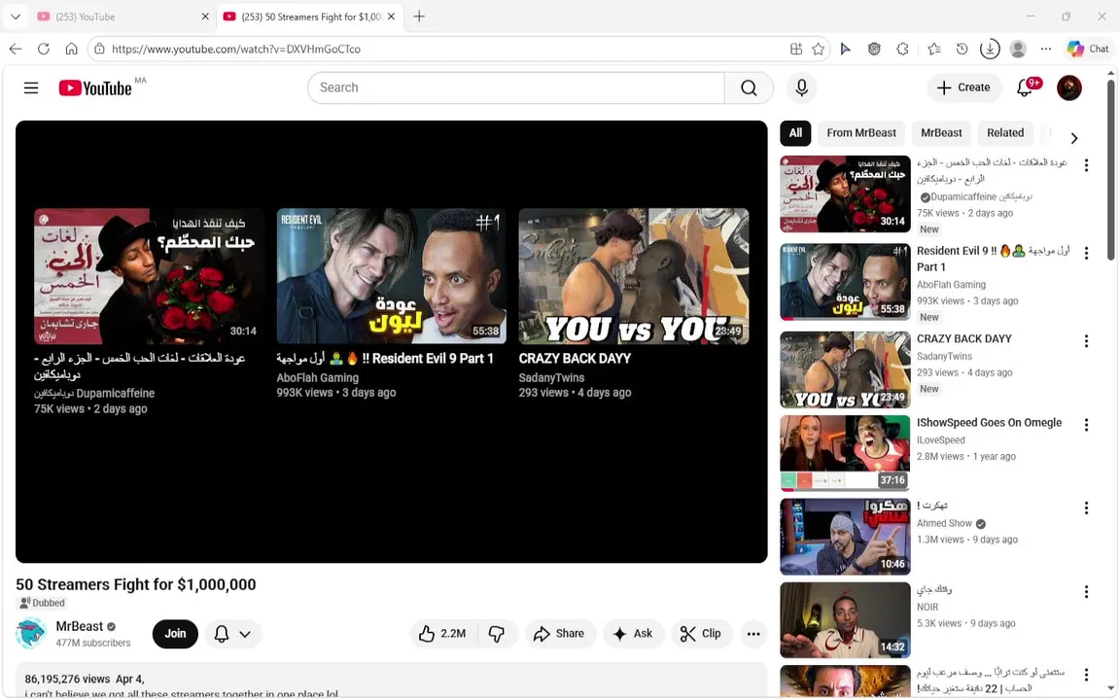Open browser home page icon
This screenshot has height=700, width=1120.
(71, 49)
